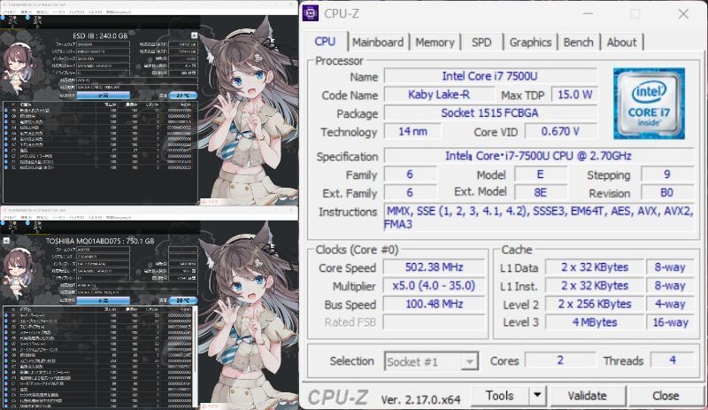Viewport: 708px width, 410px height.
Task: Click the Intel Core i7 inside logo
Action: coord(649,104)
